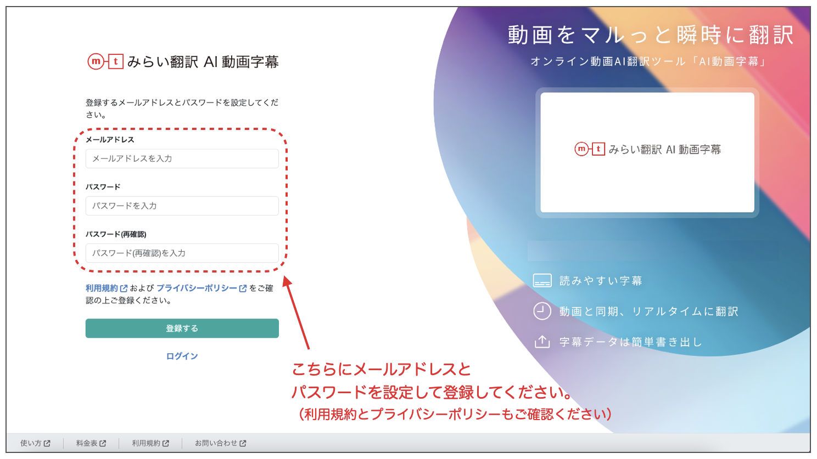Click the upload icon beside 字幕データは簡単書き出し
The width and height of the screenshot is (817, 459).
coord(542,342)
